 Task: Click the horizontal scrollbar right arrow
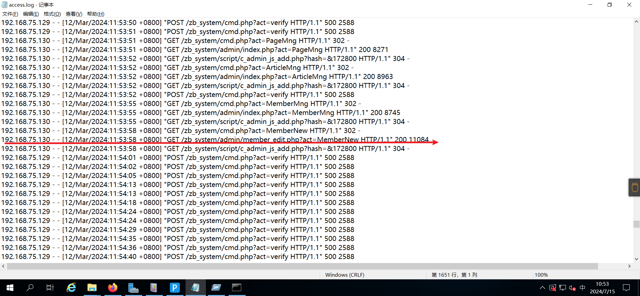(x=629, y=266)
